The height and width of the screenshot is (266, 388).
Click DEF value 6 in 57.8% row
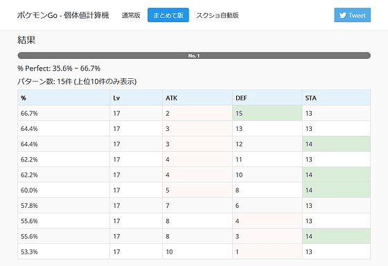267,205
